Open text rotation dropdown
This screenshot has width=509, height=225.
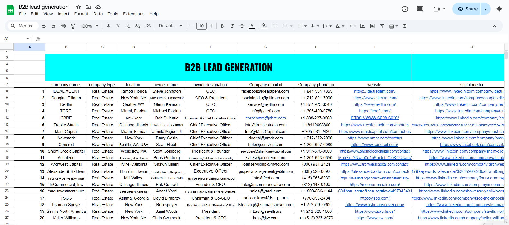point(340,26)
